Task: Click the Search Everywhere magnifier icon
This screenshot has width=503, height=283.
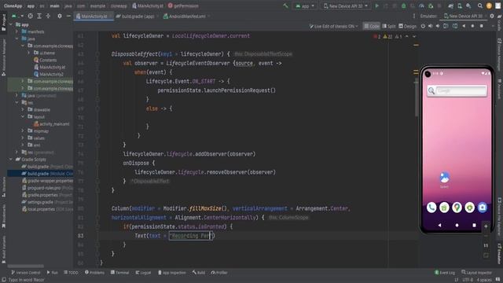Action: (x=480, y=6)
